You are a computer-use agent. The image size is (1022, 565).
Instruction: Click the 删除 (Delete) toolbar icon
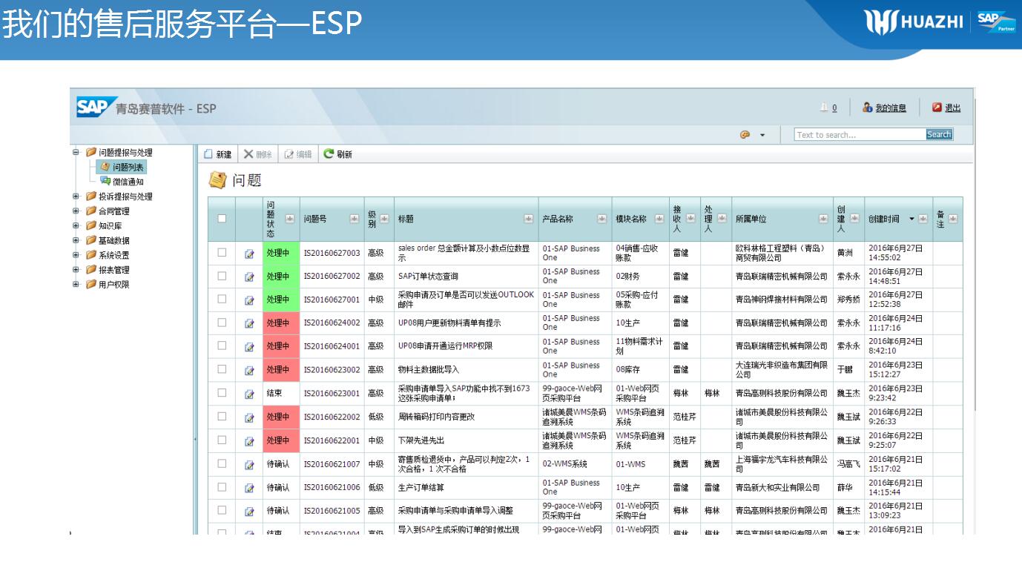tap(249, 154)
